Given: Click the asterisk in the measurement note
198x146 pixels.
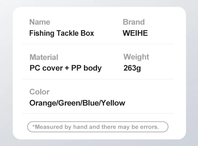Looking at the screenshot, I should click(x=34, y=126).
